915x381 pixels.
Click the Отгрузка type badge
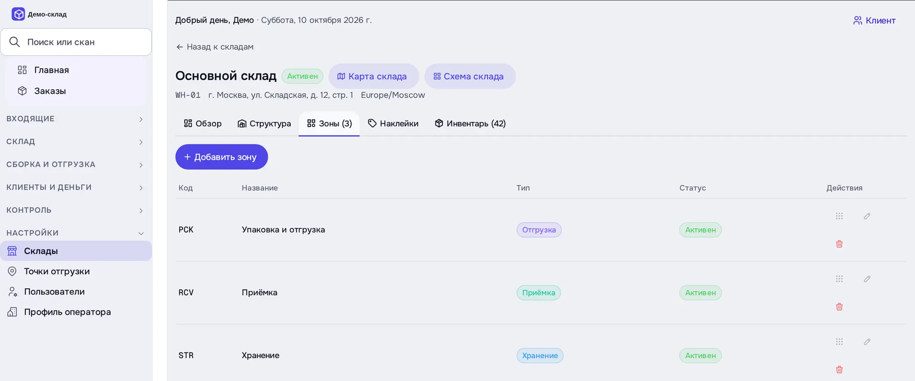pyautogui.click(x=539, y=230)
